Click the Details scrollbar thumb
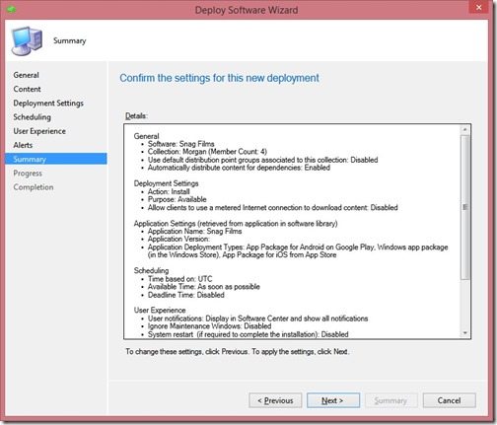Image resolution: width=497 pixels, height=425 pixels. 464,207
